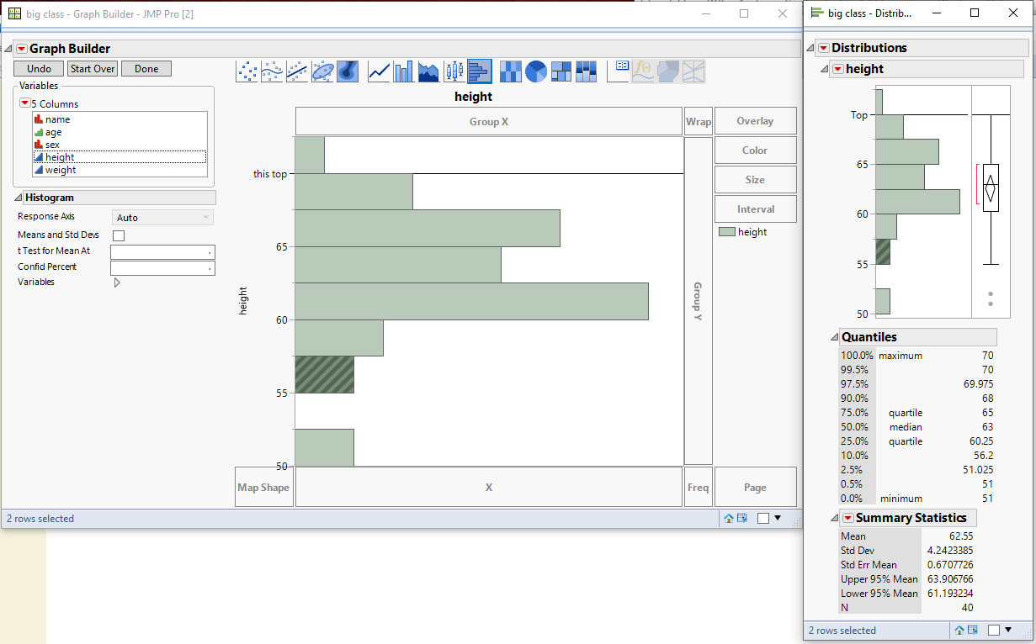Image resolution: width=1036 pixels, height=644 pixels.
Task: Choose the Line of Fit element
Action: 297,71
